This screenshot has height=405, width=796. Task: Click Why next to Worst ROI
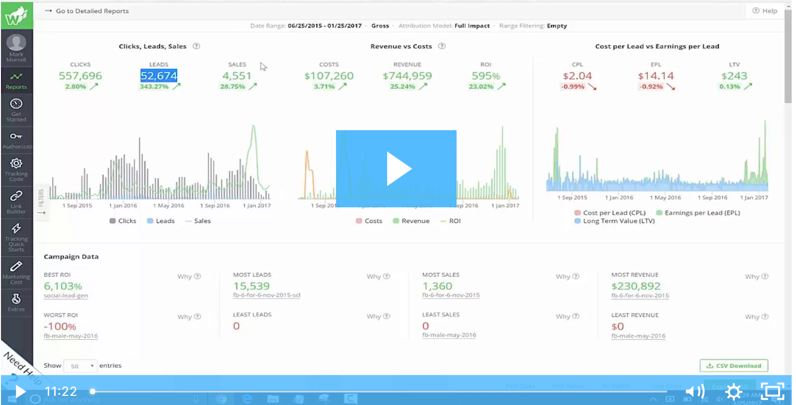(x=189, y=317)
